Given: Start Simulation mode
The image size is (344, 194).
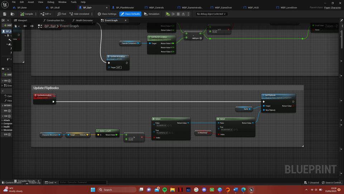Looking at the screenshot, I should click(x=152, y=14).
